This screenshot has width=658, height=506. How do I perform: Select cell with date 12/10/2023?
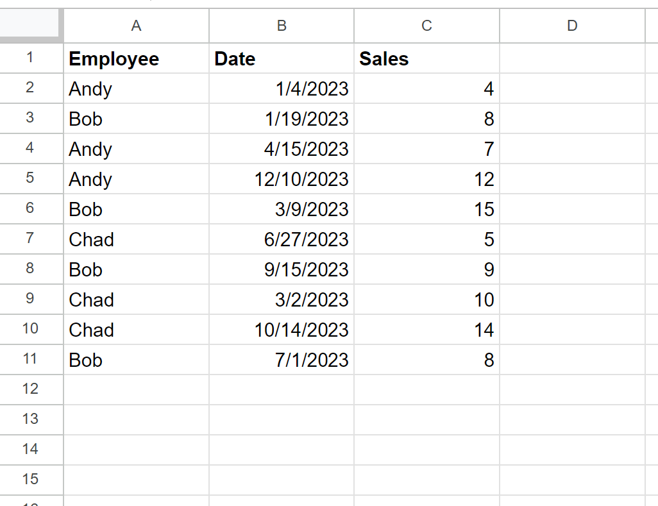[282, 179]
